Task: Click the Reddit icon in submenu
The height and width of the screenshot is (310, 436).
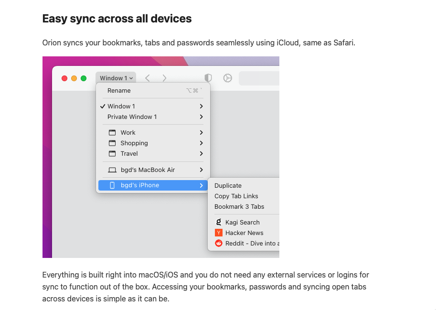Action: click(219, 243)
